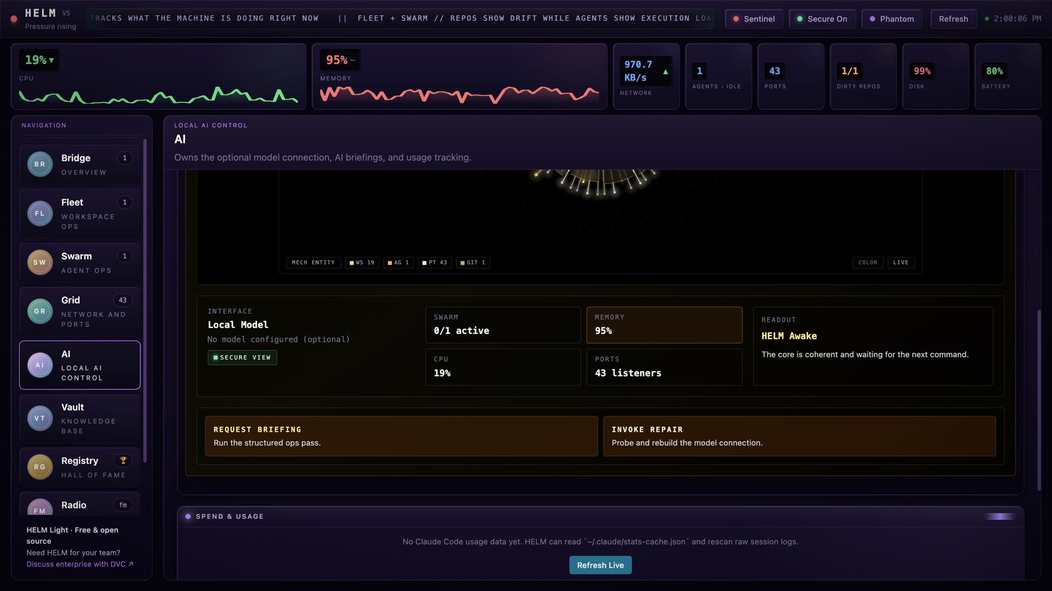Click the Refresh Live button
This screenshot has height=591, width=1052.
pos(600,565)
